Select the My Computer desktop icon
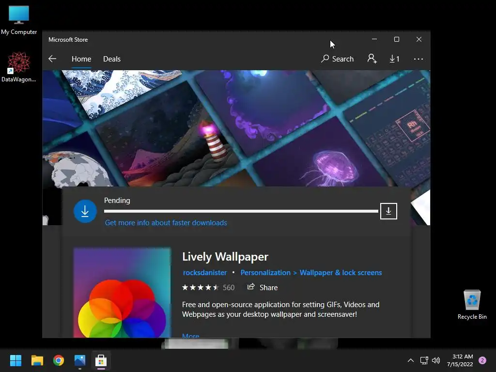The width and height of the screenshot is (496, 372). (19, 20)
